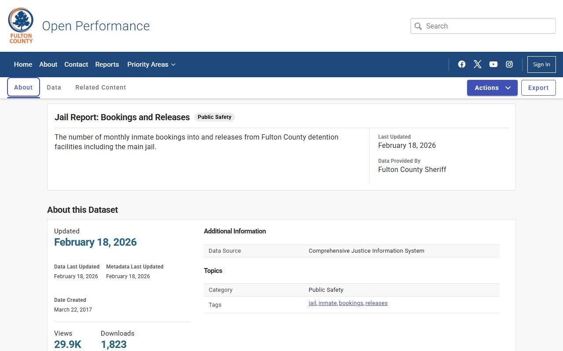Open the Actions dropdown button
Screen dimensions: 563x351
492,88
